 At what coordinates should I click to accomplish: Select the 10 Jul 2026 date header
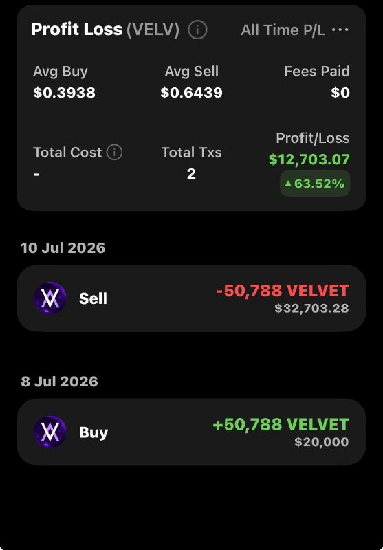point(63,248)
